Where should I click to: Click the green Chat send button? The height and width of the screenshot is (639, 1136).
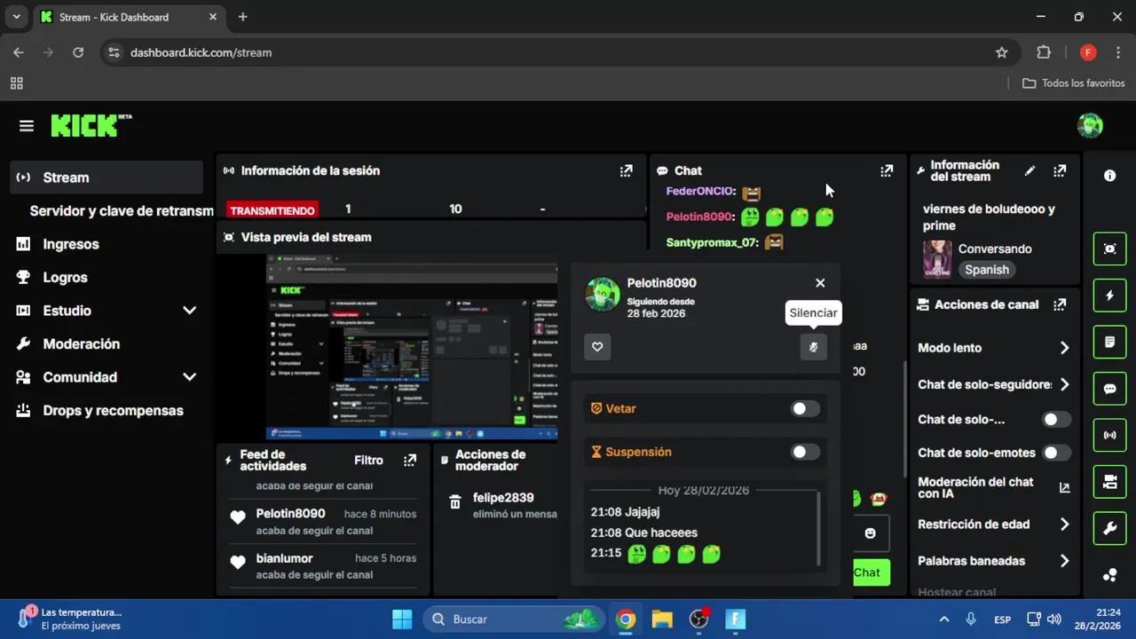[872, 572]
